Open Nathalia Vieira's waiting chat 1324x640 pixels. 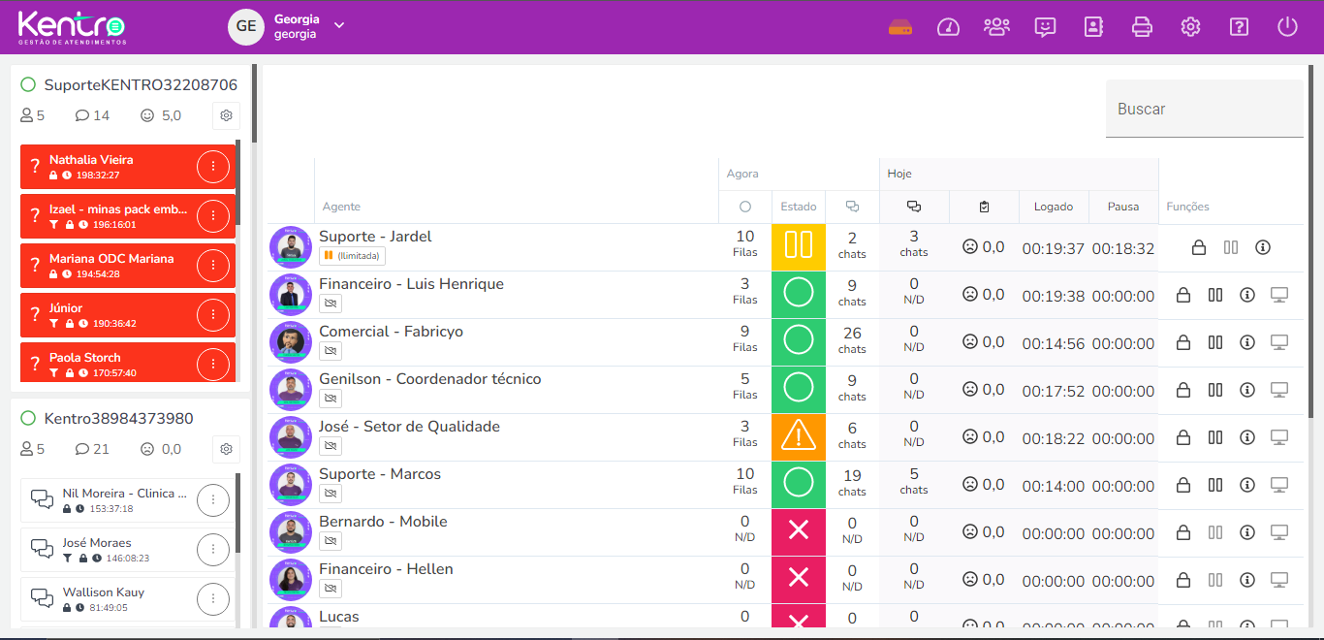coord(128,167)
